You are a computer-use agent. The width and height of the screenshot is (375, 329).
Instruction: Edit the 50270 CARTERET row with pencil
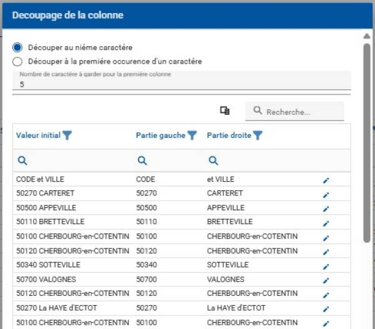326,194
